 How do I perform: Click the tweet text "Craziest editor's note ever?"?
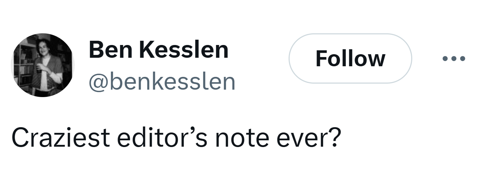tap(176, 137)
